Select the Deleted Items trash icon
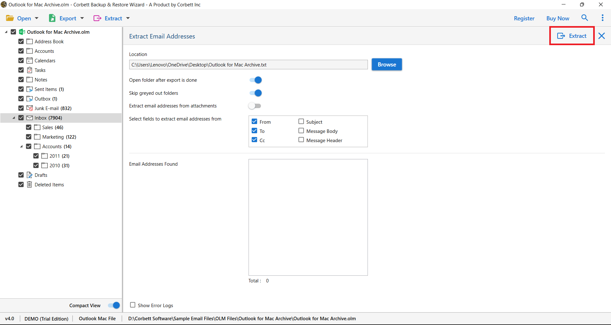The width and height of the screenshot is (611, 325). pyautogui.click(x=30, y=184)
